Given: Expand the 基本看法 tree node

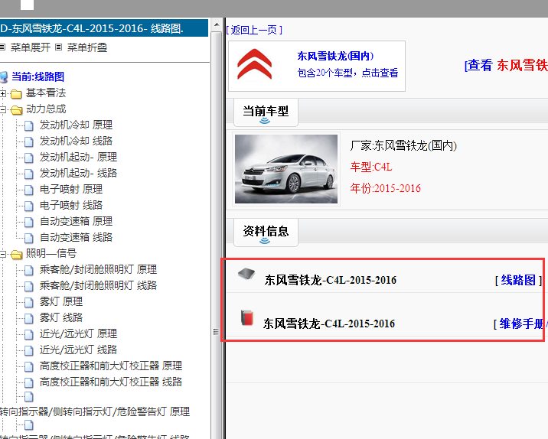Looking at the screenshot, I should click(x=2, y=93).
